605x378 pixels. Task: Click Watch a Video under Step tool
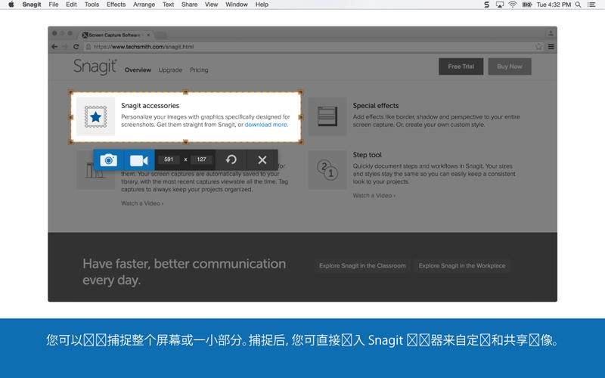point(374,196)
